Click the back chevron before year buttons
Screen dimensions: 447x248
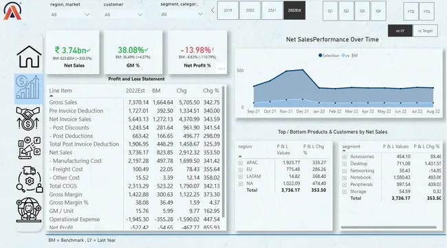(x=212, y=10)
